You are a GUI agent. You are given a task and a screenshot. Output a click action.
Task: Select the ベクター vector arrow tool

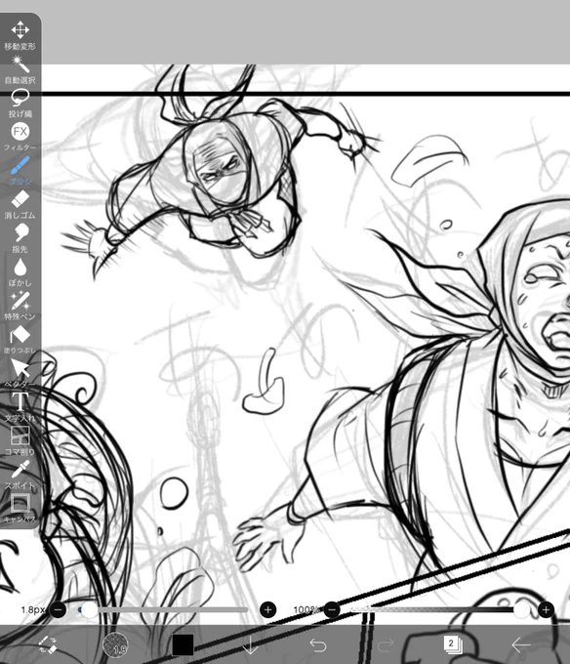(x=20, y=373)
